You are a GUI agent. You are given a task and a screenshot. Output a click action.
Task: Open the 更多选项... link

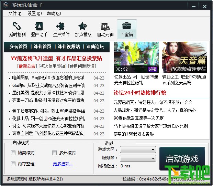pos(63,164)
